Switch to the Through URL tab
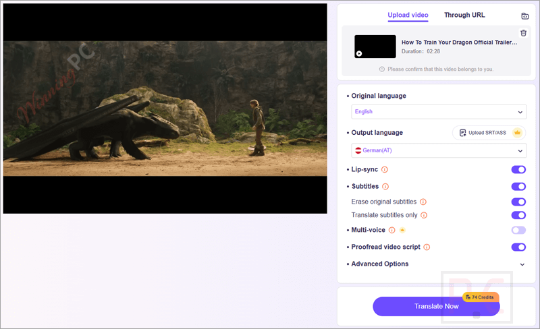Image resolution: width=540 pixels, height=329 pixels. (x=464, y=15)
